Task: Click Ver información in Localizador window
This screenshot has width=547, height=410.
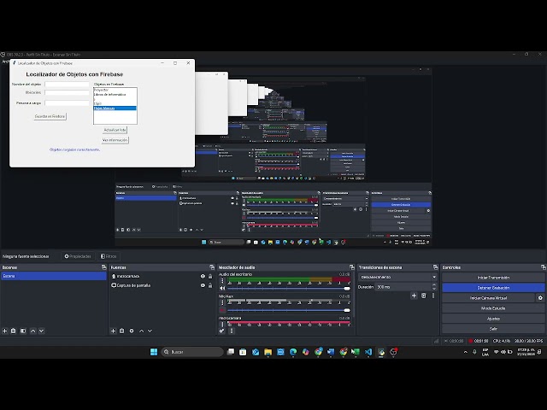Action: point(115,140)
